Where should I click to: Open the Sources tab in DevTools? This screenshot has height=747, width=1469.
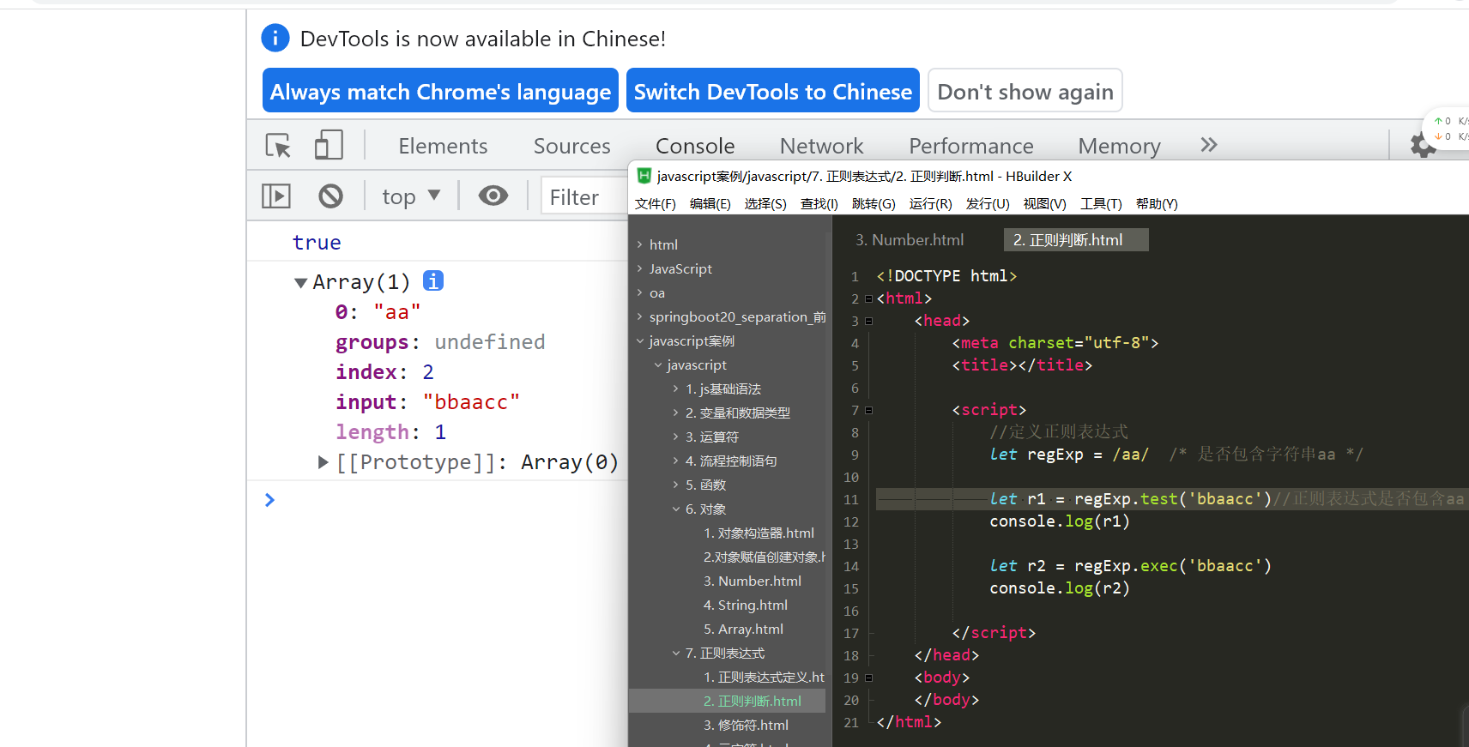tap(571, 146)
